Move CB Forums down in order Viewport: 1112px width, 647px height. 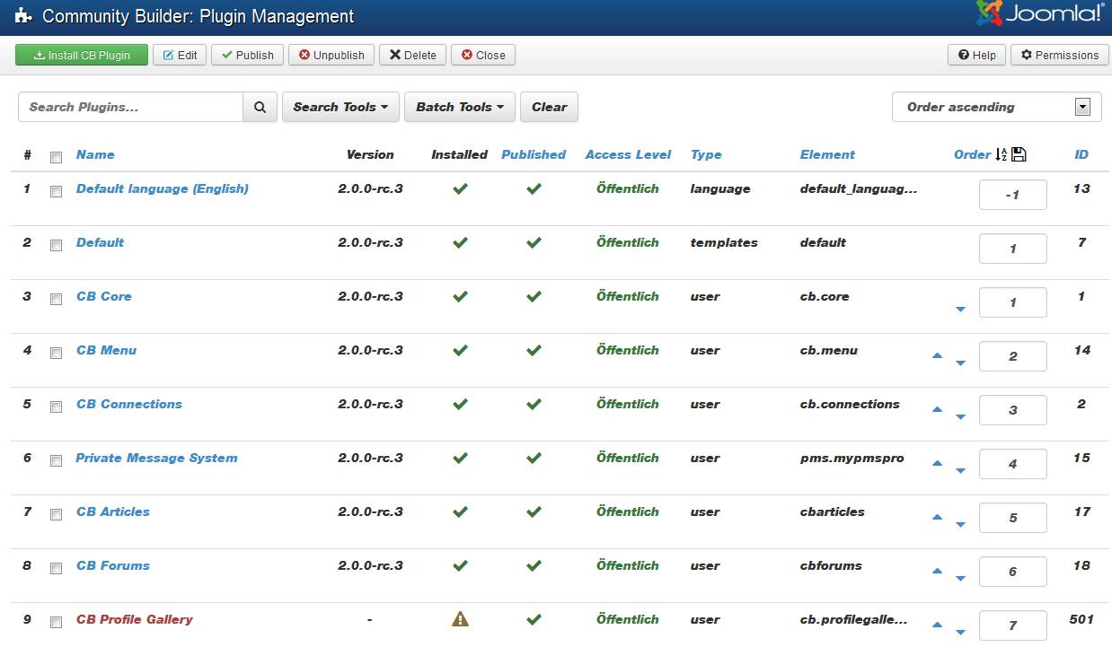(960, 579)
